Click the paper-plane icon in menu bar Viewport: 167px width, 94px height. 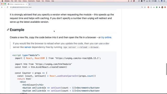tap(131, 1)
